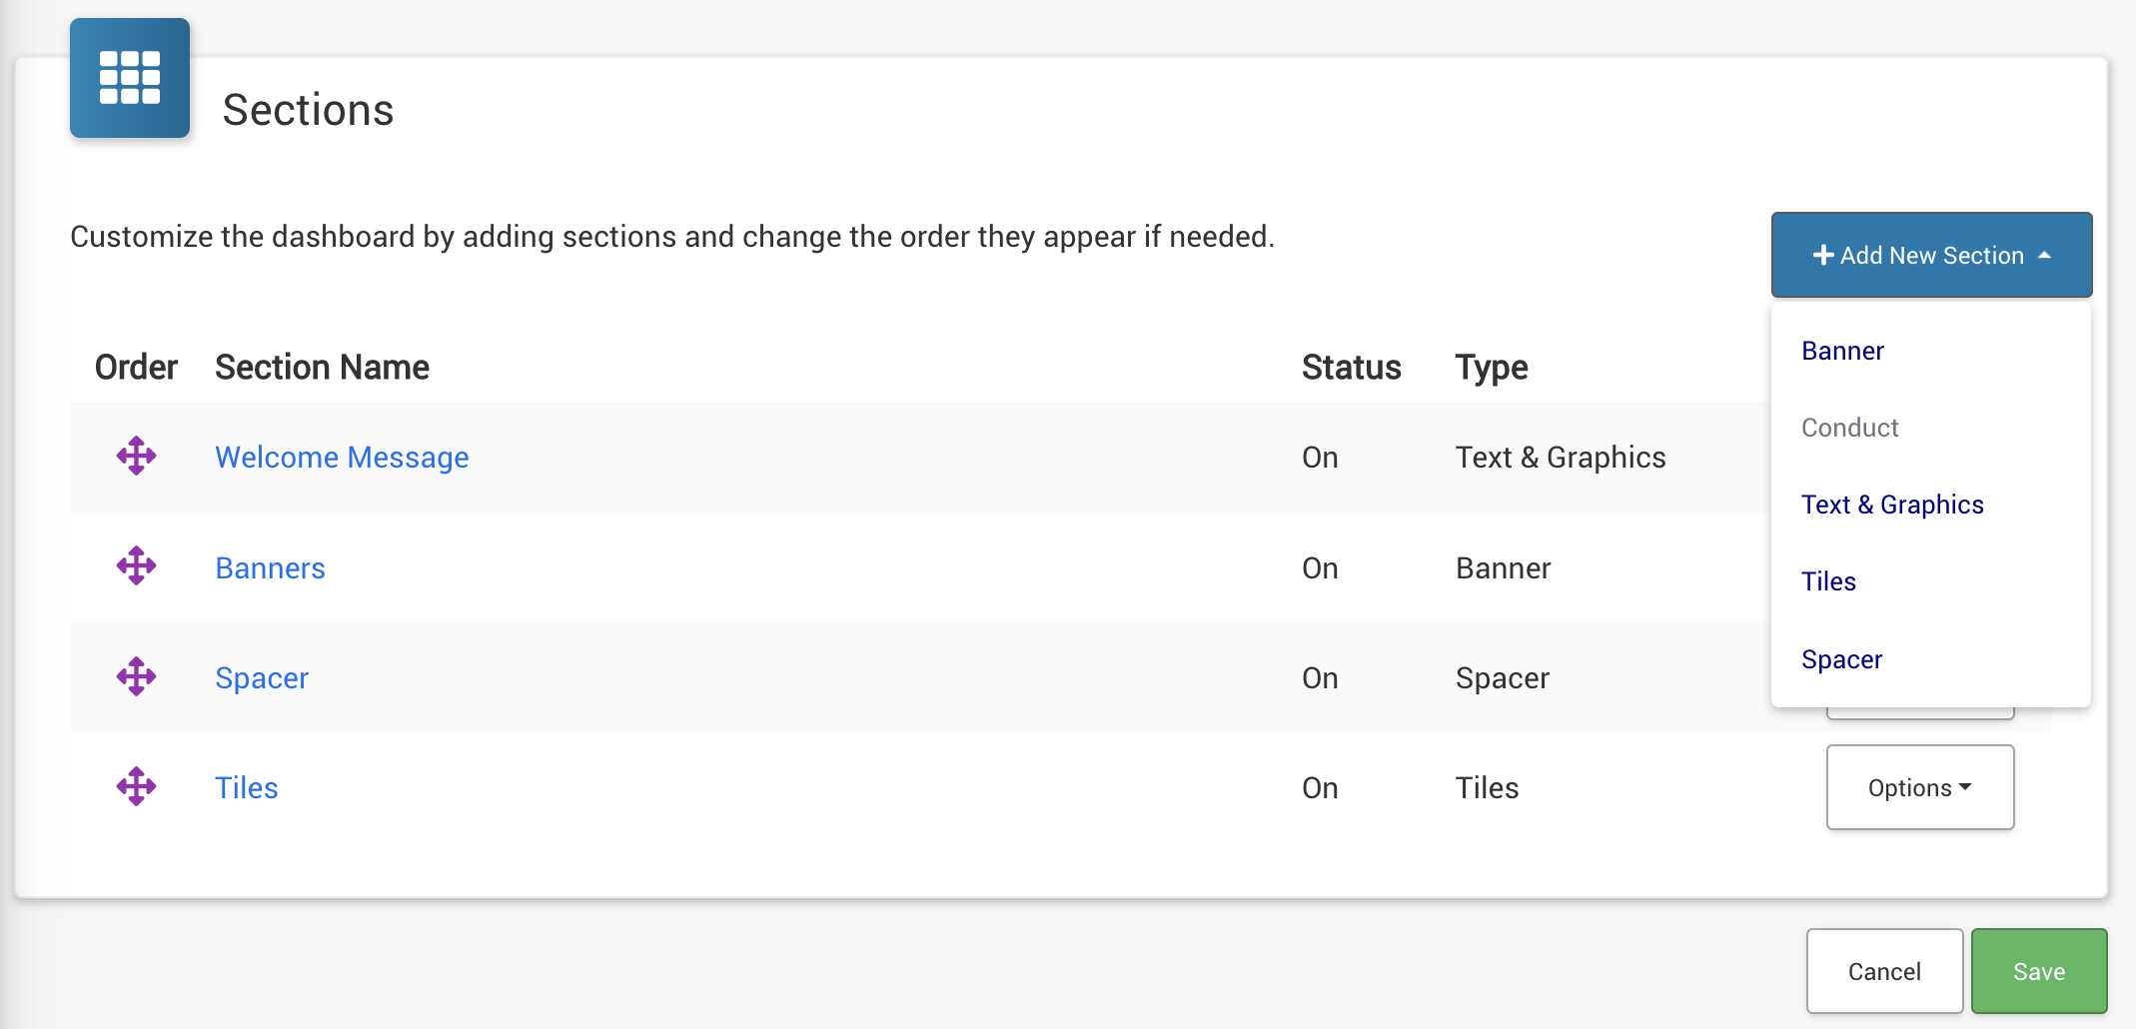Screen dimensions: 2136x1029
Task: Open the Welcome Message section link
Action: click(342, 457)
